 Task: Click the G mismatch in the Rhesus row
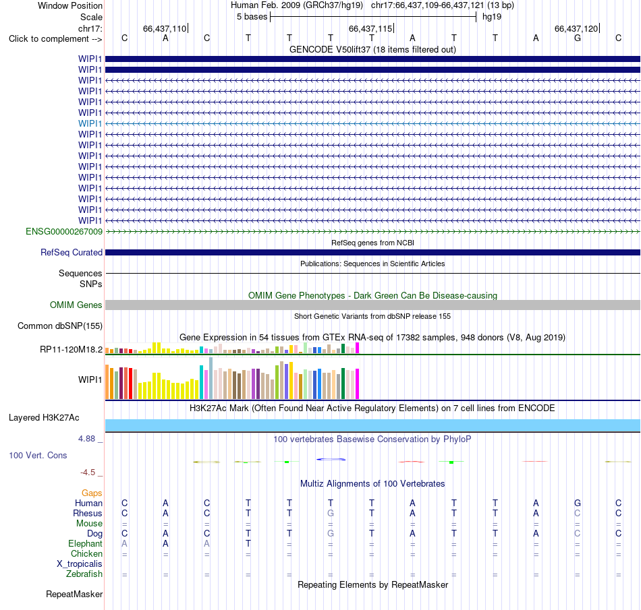331,513
